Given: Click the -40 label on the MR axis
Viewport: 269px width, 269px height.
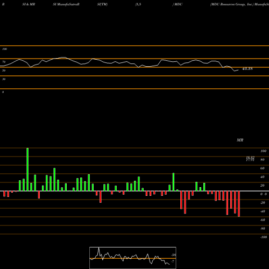Looking at the screenshot, I should point(263,211).
